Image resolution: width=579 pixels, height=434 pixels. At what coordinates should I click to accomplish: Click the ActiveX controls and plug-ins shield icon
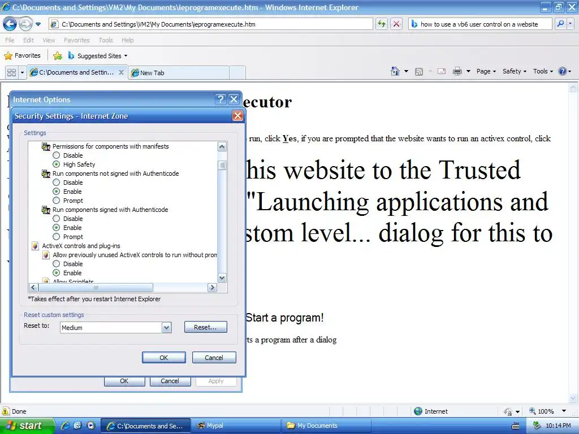point(36,246)
